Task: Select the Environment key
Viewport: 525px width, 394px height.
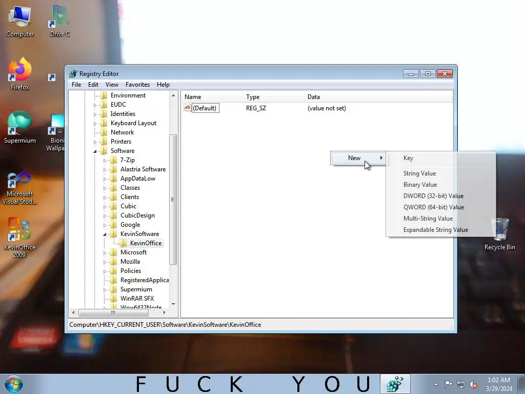Action: 128,95
